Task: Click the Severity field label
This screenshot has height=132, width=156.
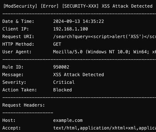Action: (x=14, y=82)
